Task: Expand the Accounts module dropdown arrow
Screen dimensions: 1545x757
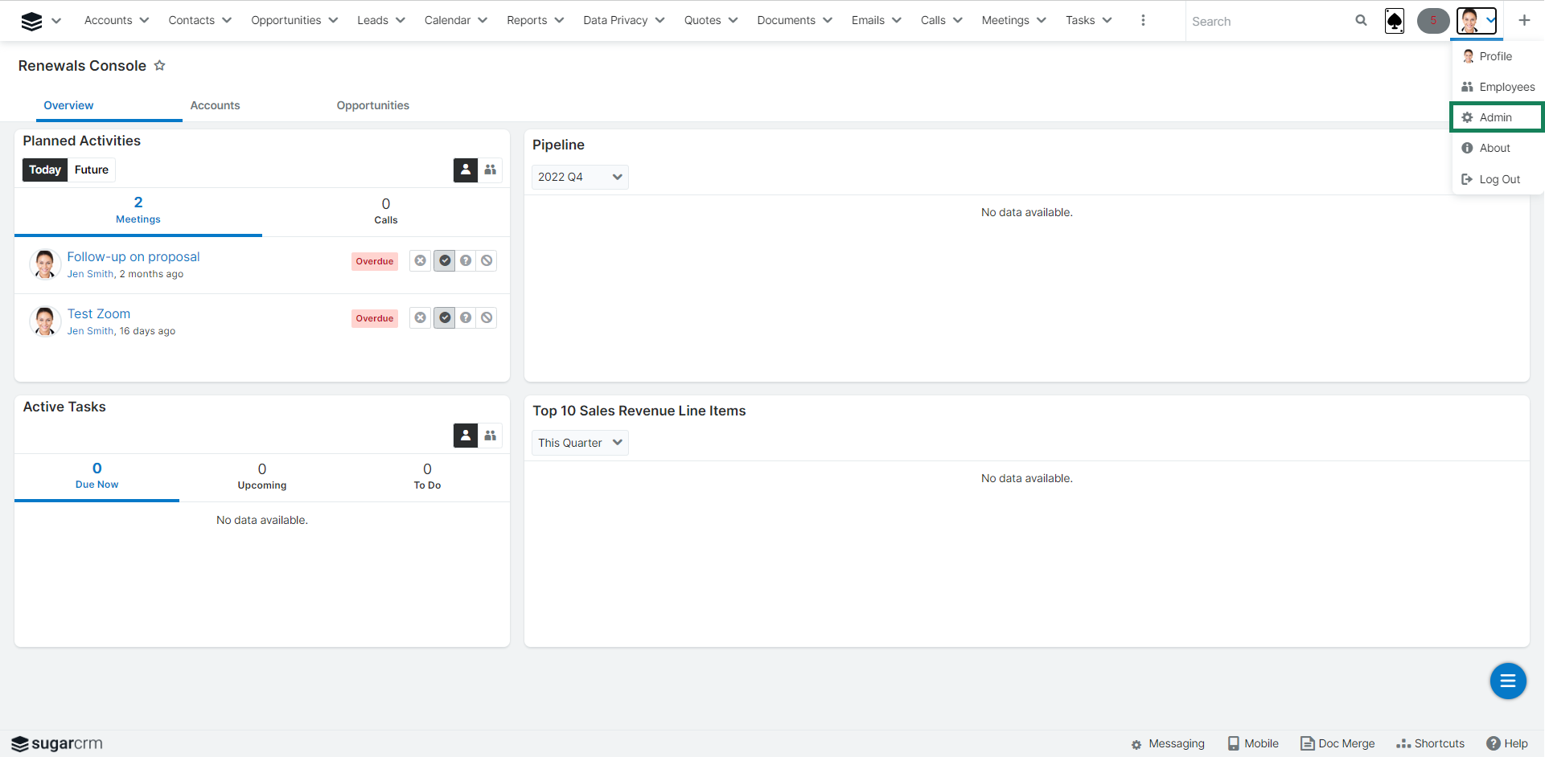Action: click(x=145, y=21)
